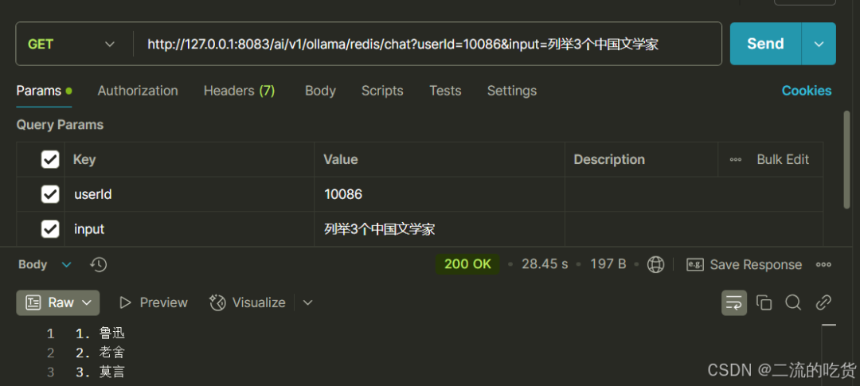This screenshot has width=860, height=386.
Task: Toggle the wrap lines icon in response
Action: click(734, 302)
